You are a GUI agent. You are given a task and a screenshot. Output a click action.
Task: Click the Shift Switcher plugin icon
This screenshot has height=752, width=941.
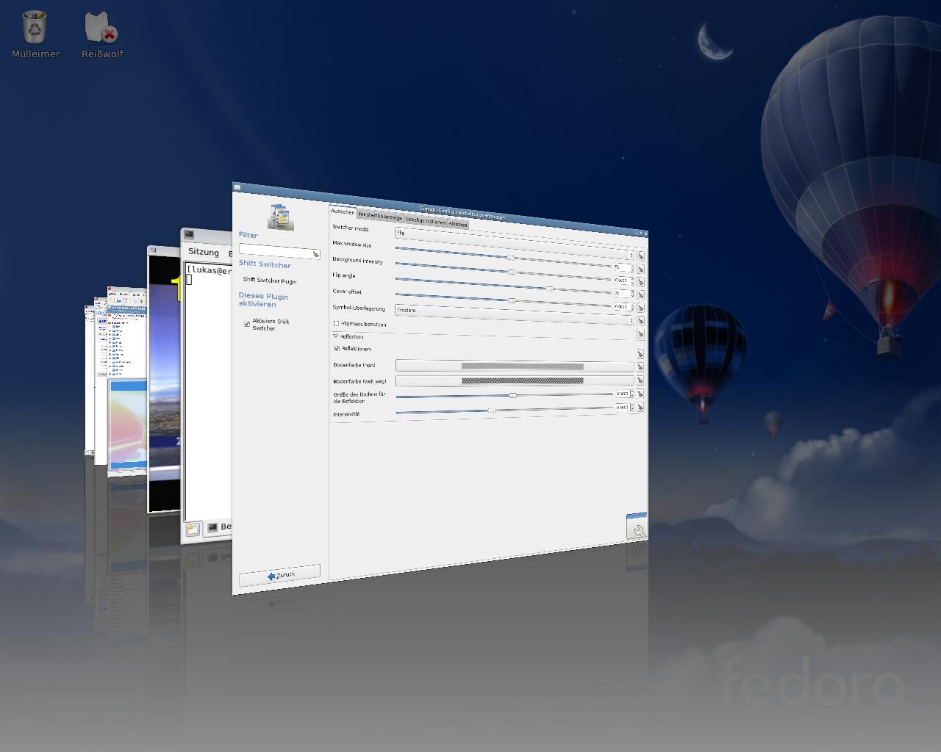click(x=280, y=216)
